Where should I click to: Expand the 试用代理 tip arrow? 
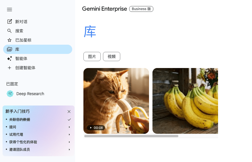69,134
